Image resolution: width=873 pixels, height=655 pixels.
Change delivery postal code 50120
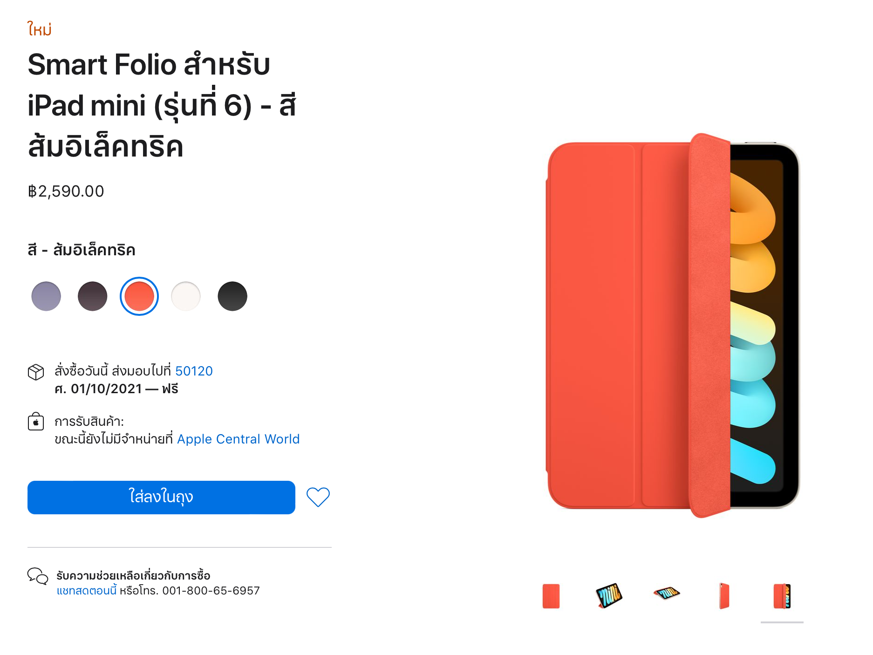pos(194,371)
